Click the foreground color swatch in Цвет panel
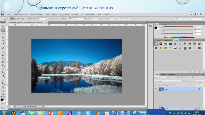Viewport: 205px width, 115px height. (x=156, y=28)
